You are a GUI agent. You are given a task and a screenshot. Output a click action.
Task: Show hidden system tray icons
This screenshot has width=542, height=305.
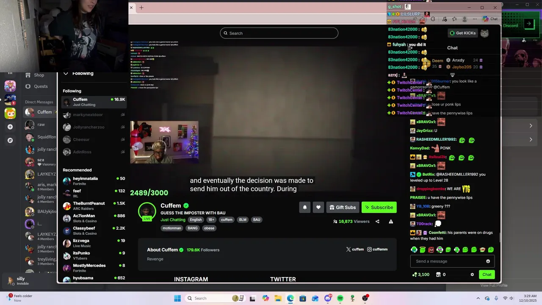tap(478, 298)
